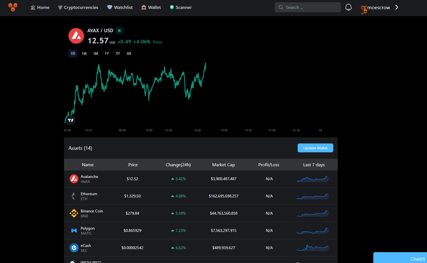Click the Ethereum coin icon
Screen dimensions: 427x263
pos(74,196)
